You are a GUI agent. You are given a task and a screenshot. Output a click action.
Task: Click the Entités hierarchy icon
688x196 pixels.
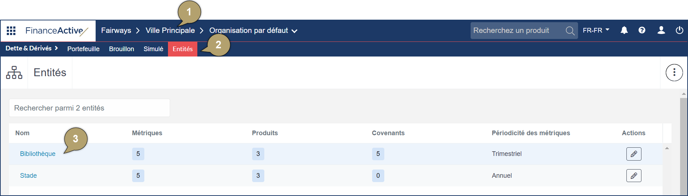[x=14, y=73]
